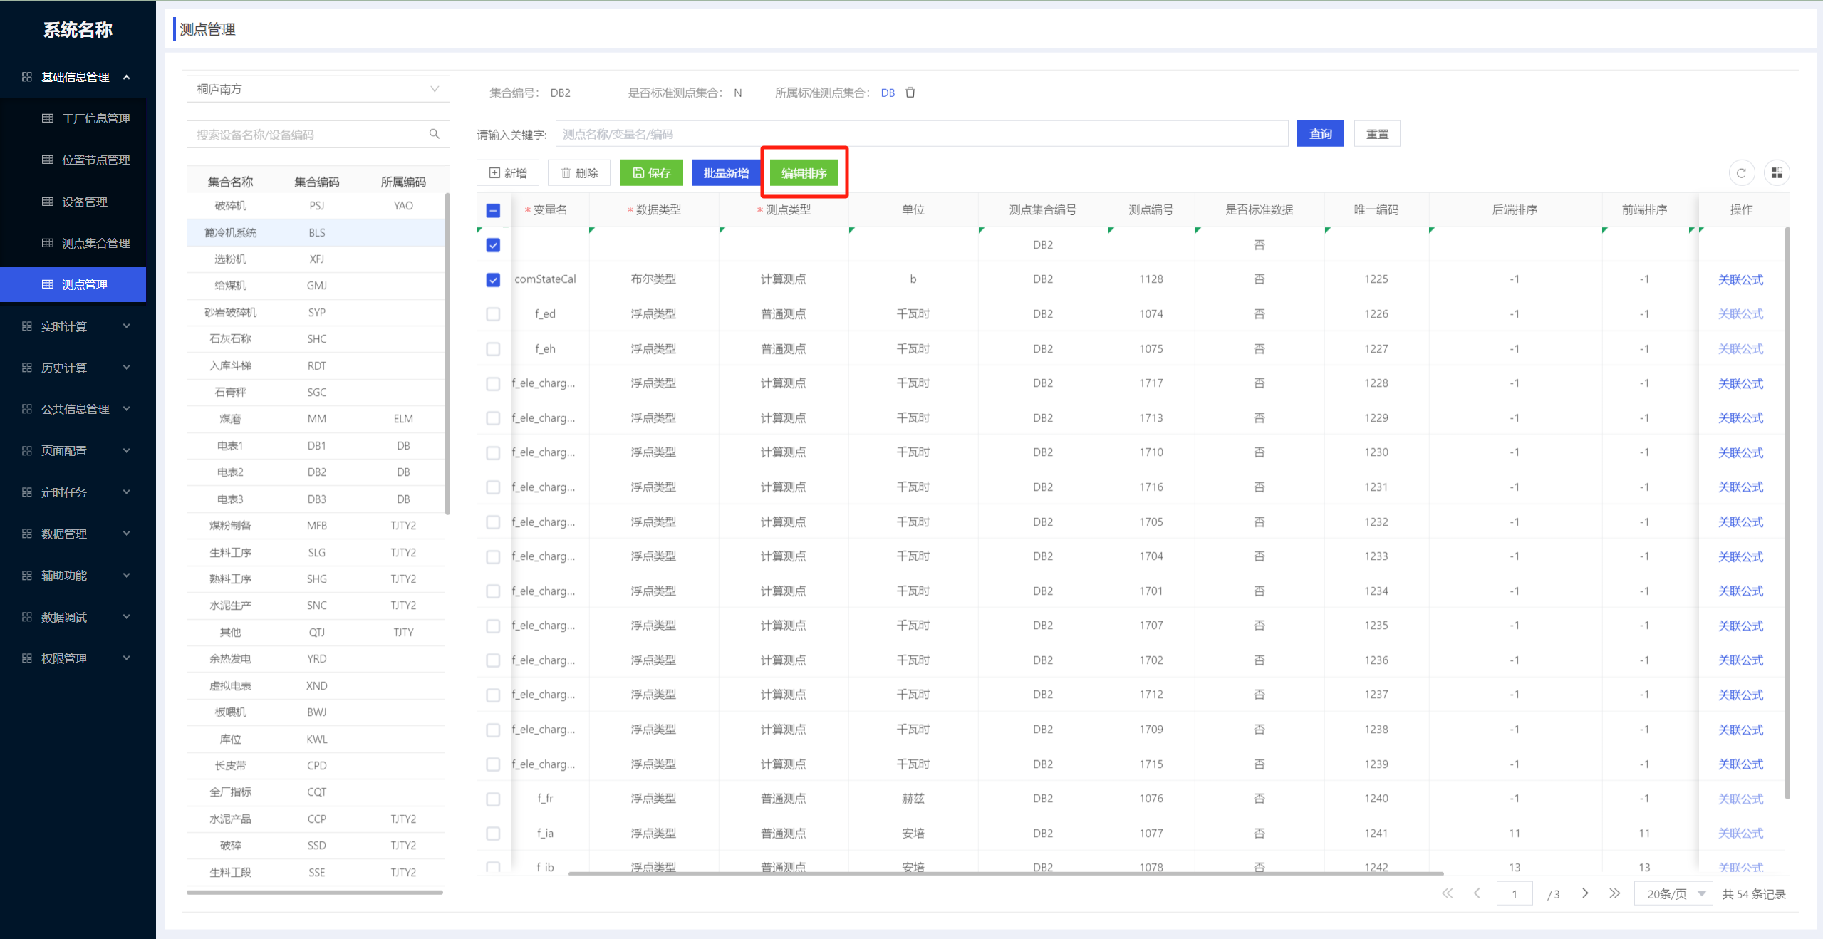Click the page number input box

pyautogui.click(x=1515, y=893)
